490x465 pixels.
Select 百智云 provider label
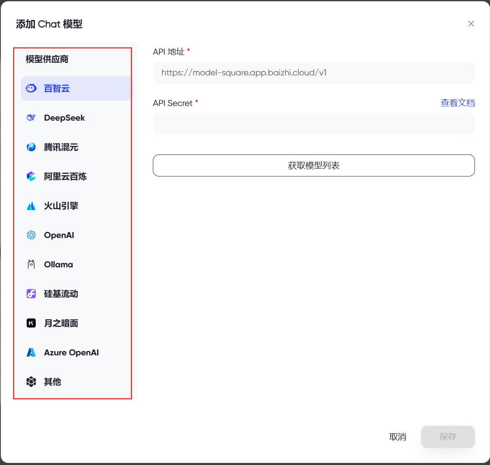click(x=57, y=88)
